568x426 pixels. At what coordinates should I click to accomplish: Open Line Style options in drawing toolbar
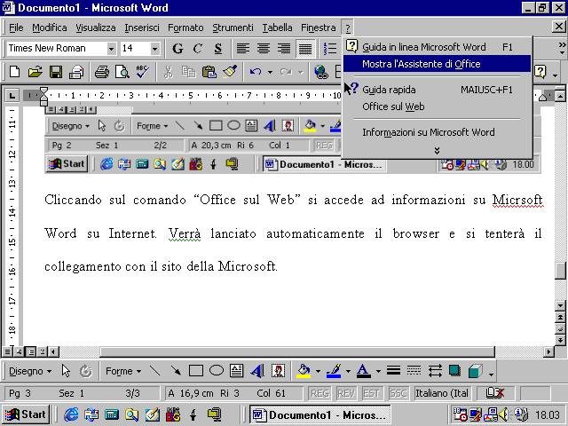pyautogui.click(x=393, y=371)
